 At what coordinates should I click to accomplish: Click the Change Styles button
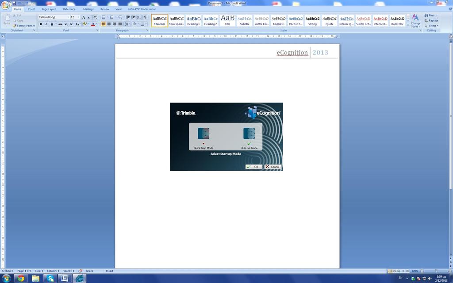click(x=415, y=21)
